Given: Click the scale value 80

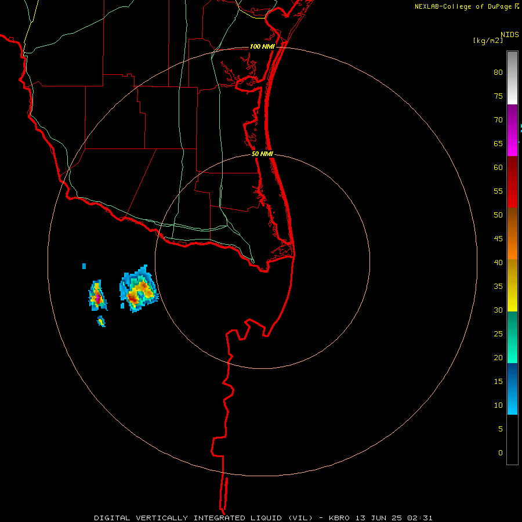Looking at the screenshot, I should tap(498, 72).
